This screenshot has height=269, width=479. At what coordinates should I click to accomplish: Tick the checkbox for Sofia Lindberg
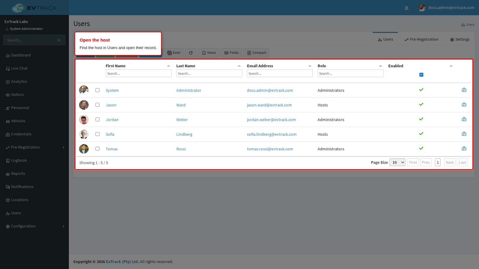(97, 134)
